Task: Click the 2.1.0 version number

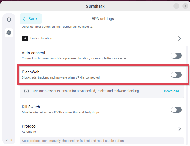Action: click(9, 140)
